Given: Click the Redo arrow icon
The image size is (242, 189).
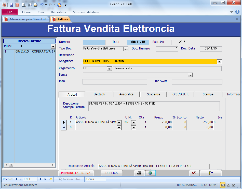Looking at the screenshot, I should click(50, 5).
